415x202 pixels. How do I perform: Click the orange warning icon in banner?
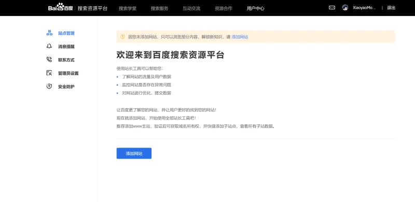122,37
